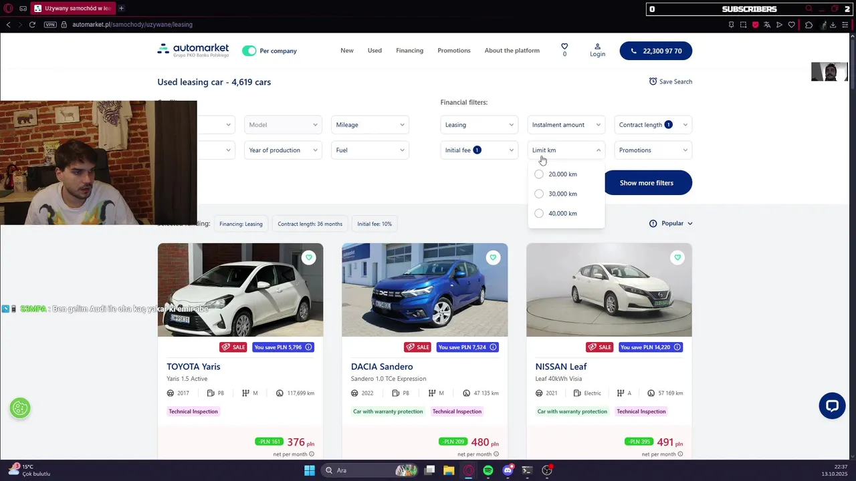The height and width of the screenshot is (481, 856).
Task: Open browser downloads icon
Action: point(833,25)
